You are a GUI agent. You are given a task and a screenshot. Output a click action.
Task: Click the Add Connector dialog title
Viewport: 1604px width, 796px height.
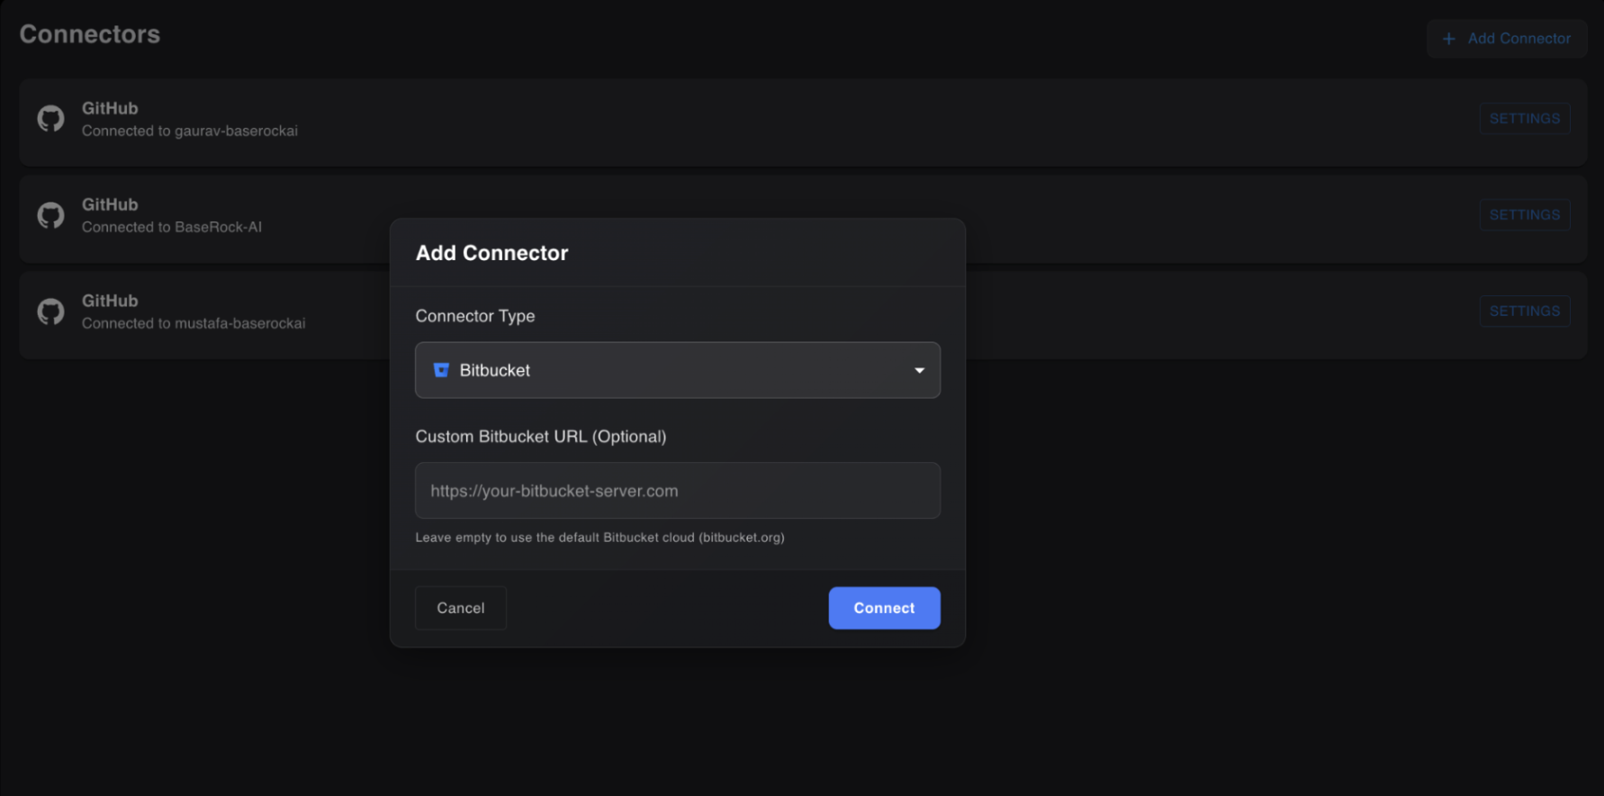coord(491,253)
